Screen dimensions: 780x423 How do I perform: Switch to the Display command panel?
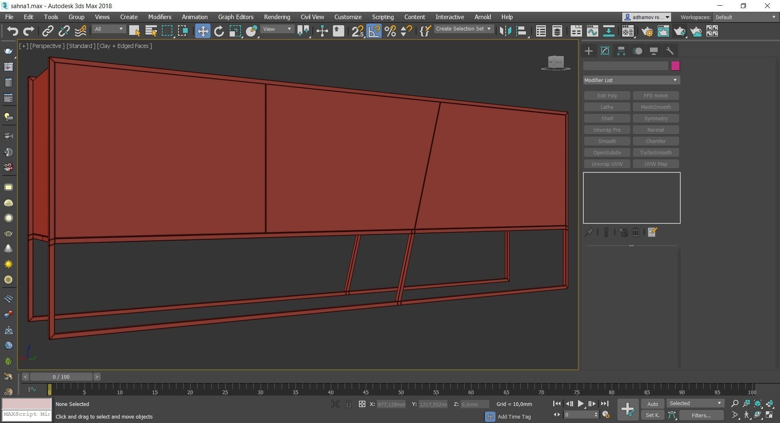point(654,51)
